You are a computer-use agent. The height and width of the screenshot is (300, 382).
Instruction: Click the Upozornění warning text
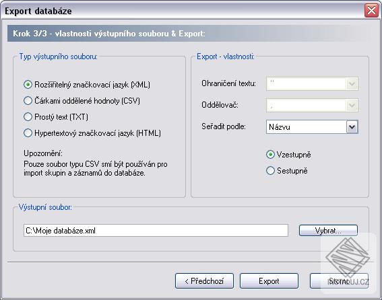(96, 163)
